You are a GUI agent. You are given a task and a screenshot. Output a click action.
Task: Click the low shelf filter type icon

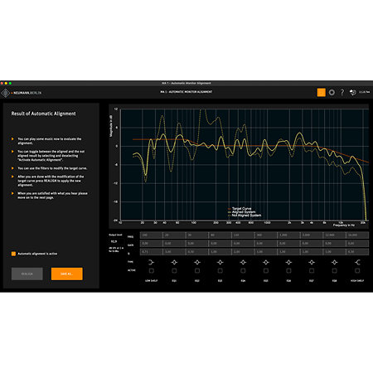coord(151,262)
